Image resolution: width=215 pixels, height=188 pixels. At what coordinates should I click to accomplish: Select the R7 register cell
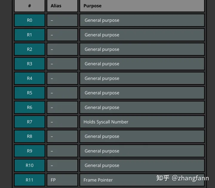[x=30, y=122]
